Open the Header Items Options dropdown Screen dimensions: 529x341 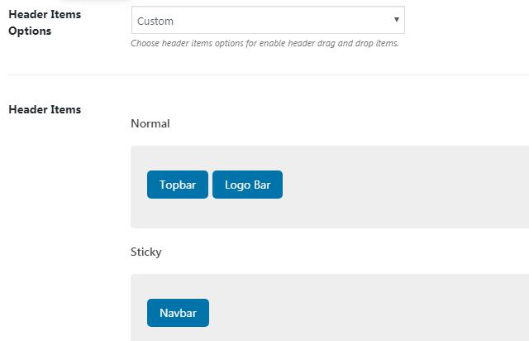pyautogui.click(x=267, y=21)
